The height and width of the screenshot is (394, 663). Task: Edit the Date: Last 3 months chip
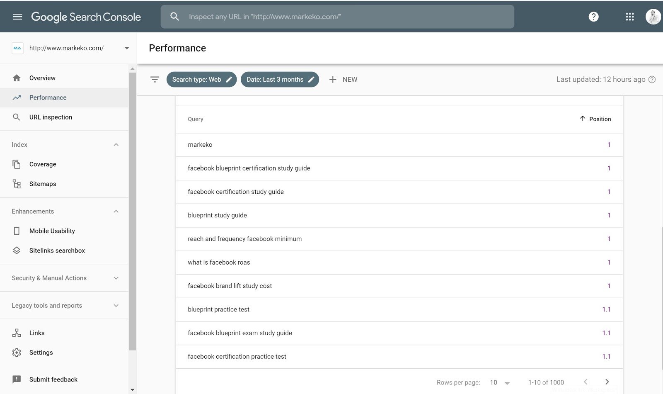280,80
